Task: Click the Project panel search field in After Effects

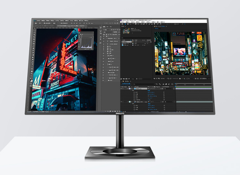Action: [136, 38]
